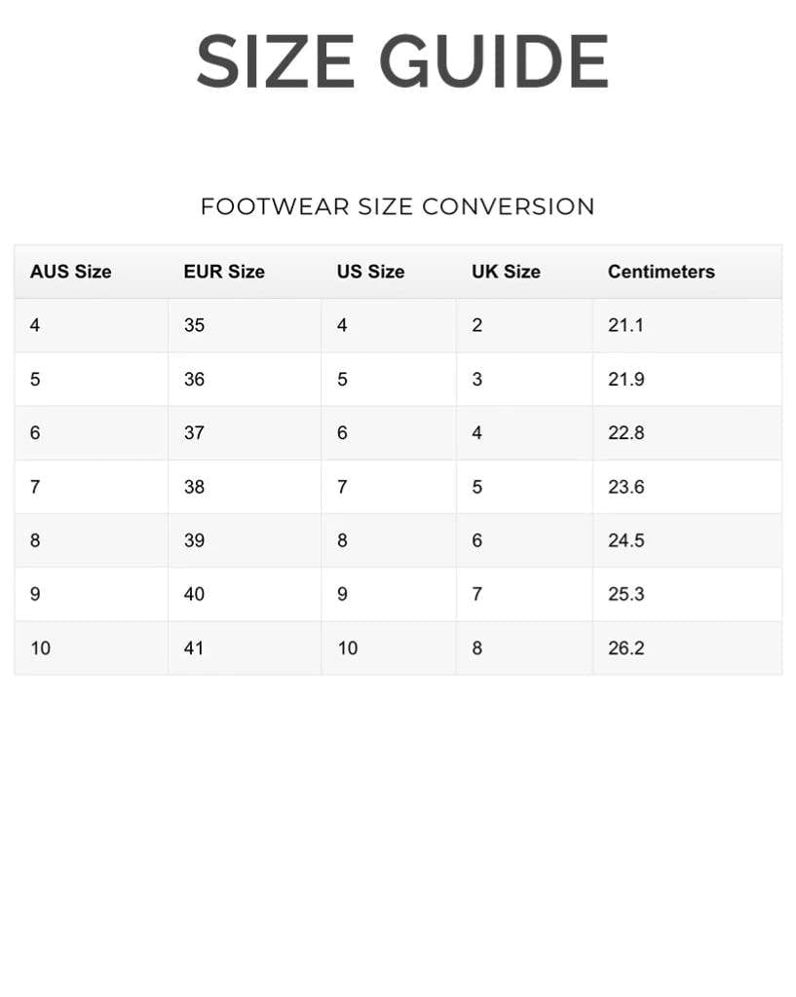
Task: Click EUR size 36 value
Action: tap(195, 379)
